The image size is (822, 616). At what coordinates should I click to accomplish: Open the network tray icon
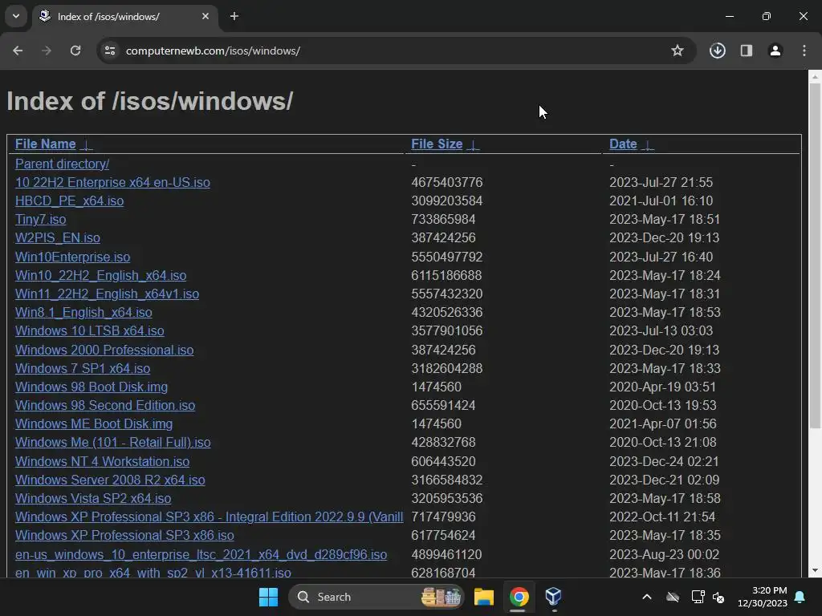coord(698,597)
